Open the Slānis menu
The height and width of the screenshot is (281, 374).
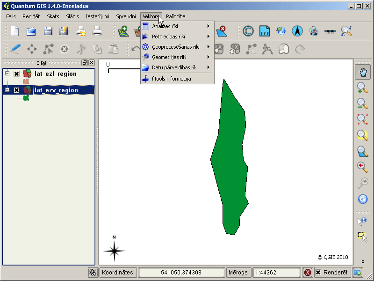point(72,16)
